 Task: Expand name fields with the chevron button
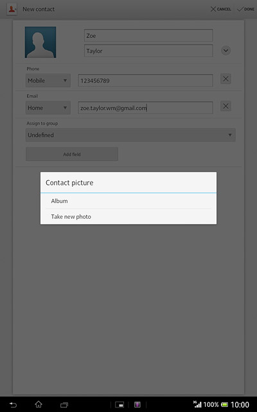click(226, 50)
